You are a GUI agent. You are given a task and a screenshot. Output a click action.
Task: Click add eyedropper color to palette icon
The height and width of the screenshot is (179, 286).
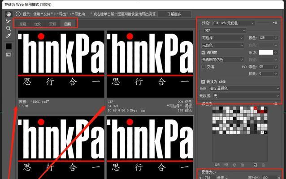click(x=255, y=165)
